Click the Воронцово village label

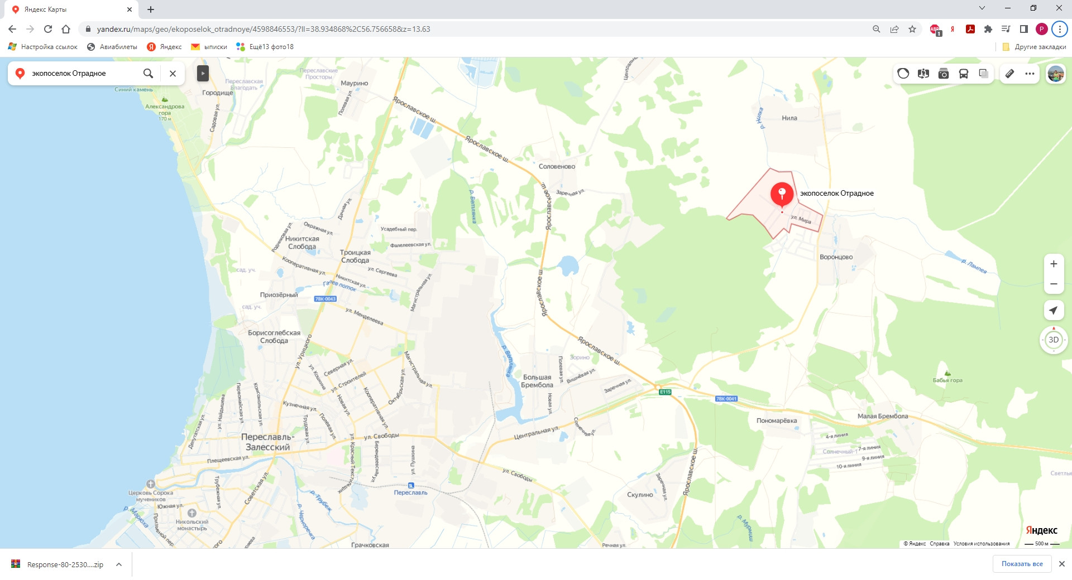[x=836, y=257]
